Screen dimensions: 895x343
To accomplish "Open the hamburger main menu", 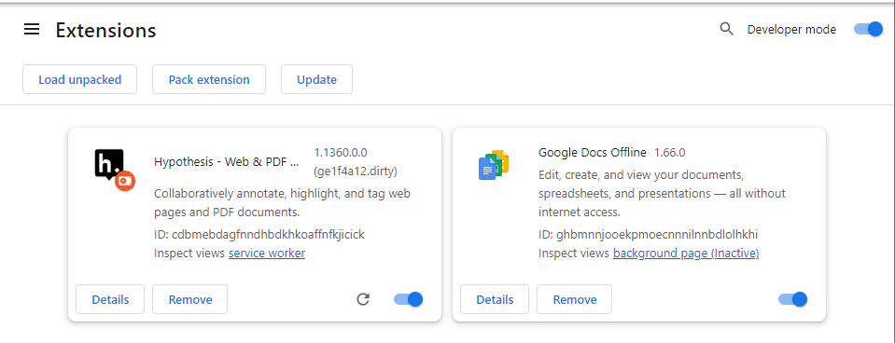I will 32,29.
